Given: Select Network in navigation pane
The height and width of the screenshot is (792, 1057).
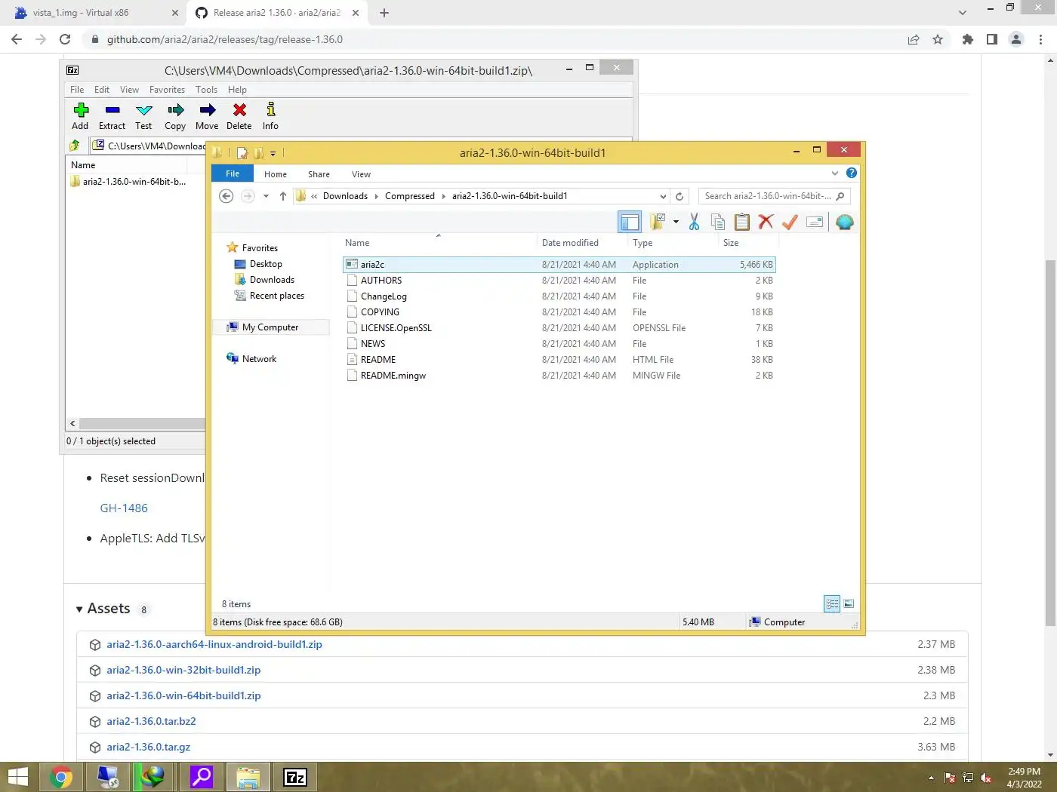Looking at the screenshot, I should coord(259,359).
